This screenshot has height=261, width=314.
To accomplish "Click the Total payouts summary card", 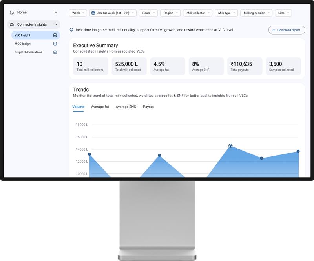I will (x=245, y=66).
